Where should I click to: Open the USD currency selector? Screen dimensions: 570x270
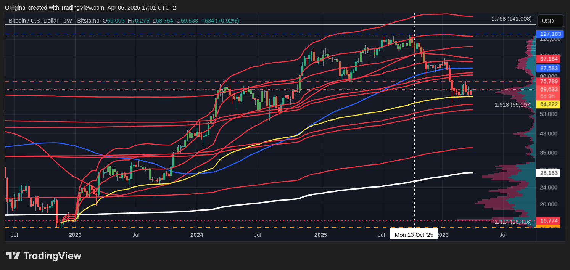550,21
